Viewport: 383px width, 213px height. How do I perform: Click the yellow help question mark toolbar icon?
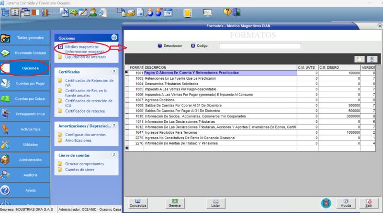226,13
